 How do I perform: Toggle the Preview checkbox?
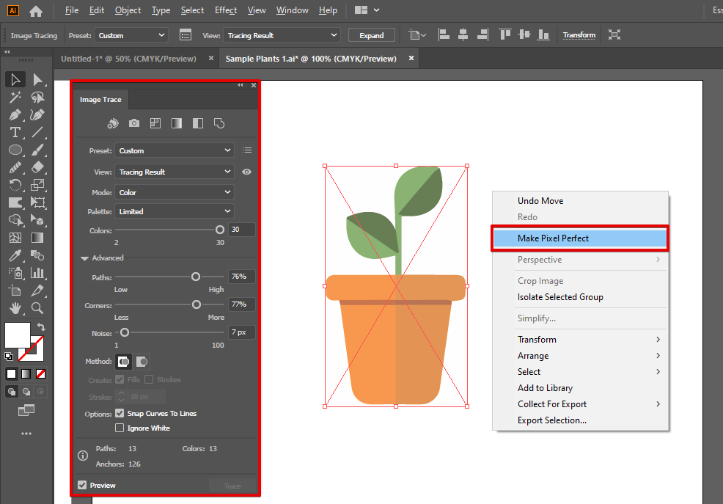pyautogui.click(x=82, y=486)
